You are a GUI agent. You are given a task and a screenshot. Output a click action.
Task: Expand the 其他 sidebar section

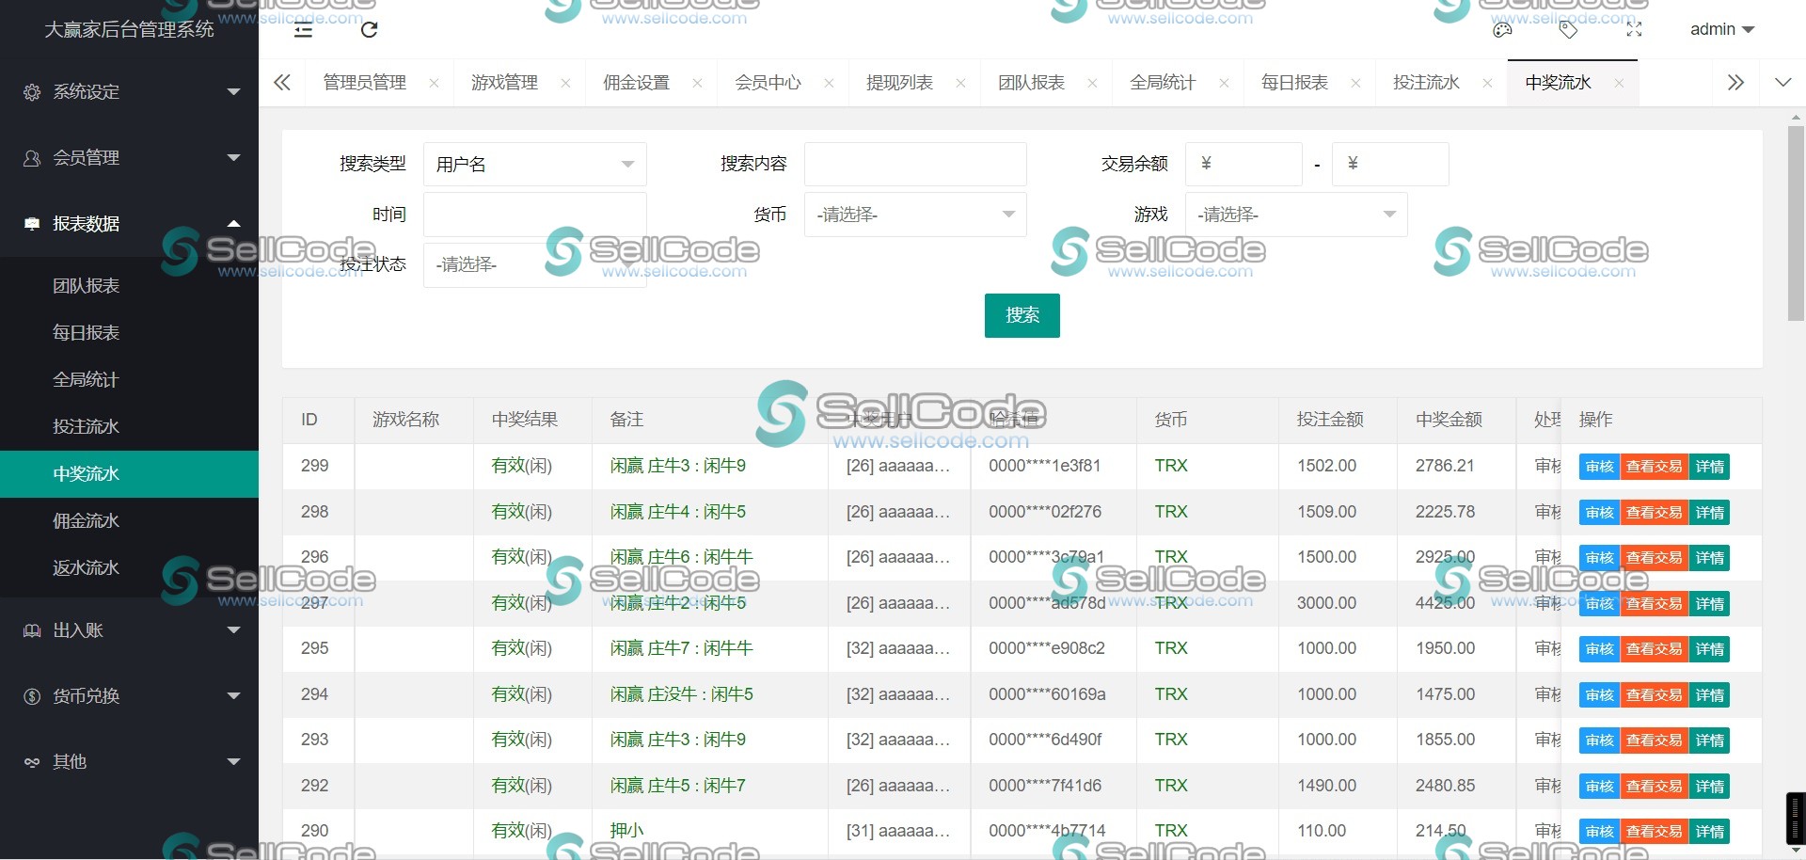(129, 761)
